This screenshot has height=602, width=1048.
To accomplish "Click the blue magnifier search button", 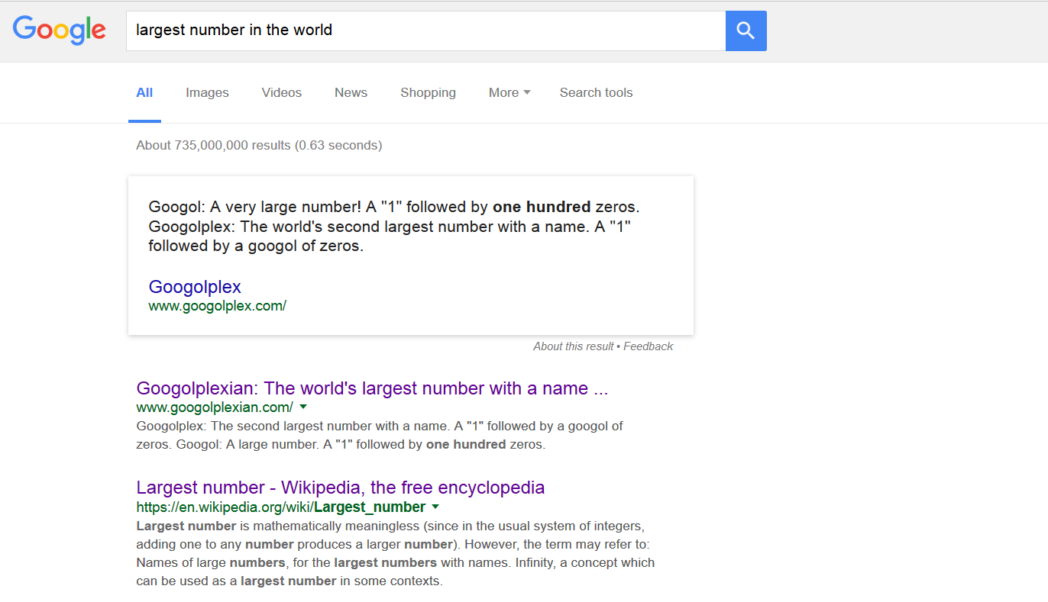I will (x=746, y=31).
